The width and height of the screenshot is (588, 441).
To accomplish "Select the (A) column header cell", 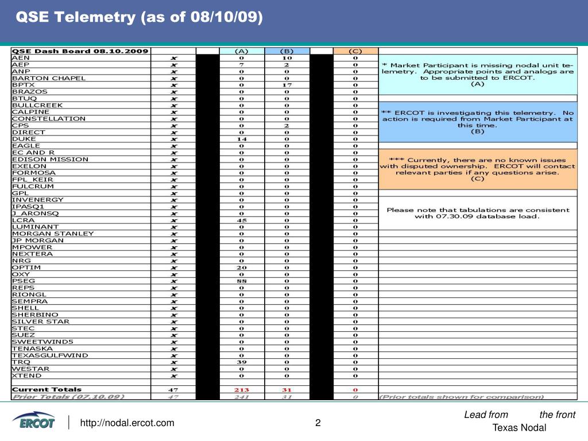I will [x=242, y=51].
